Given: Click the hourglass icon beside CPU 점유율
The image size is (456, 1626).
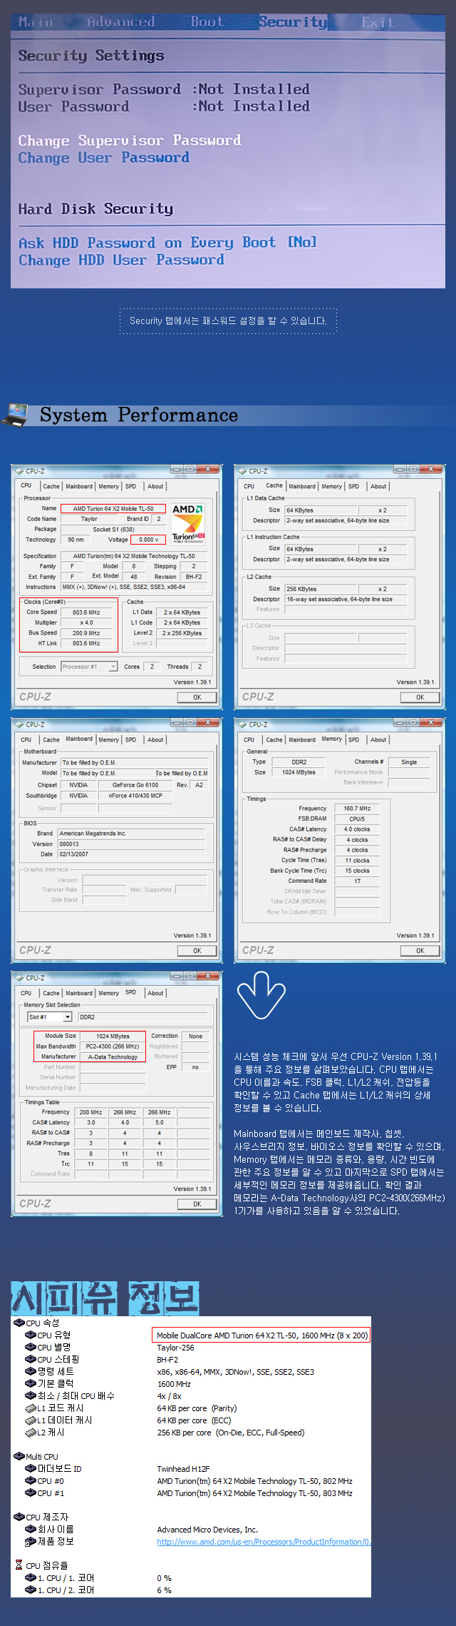Looking at the screenshot, I should point(19,1565).
